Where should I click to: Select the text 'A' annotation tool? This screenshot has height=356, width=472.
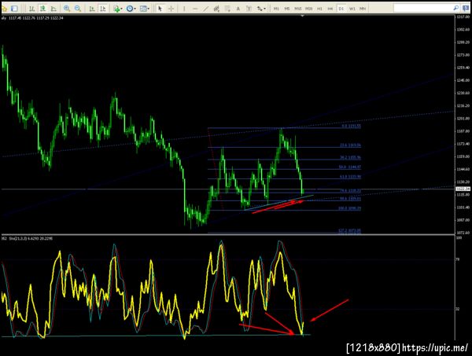(238, 9)
